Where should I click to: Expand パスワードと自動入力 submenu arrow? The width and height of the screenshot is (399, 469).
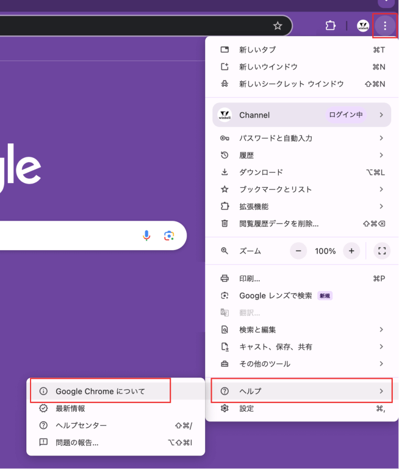pos(381,138)
